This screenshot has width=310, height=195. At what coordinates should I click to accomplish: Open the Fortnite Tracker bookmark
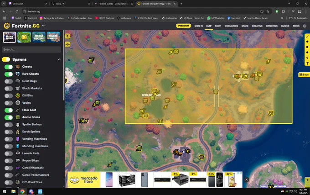(x=80, y=18)
